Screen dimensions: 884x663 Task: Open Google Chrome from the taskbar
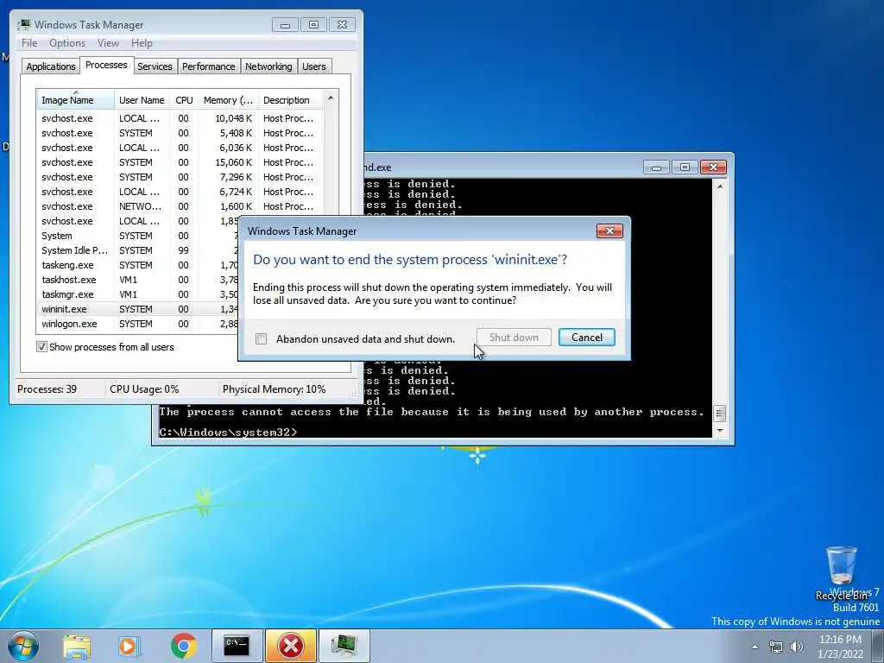point(183,646)
